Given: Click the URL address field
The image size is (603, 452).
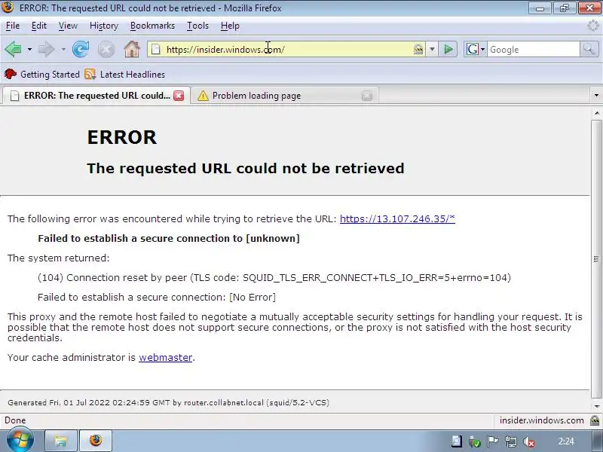Looking at the screenshot, I should pos(286,49).
